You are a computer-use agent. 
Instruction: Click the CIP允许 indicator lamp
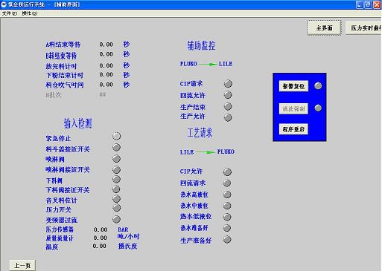[x=227, y=172]
